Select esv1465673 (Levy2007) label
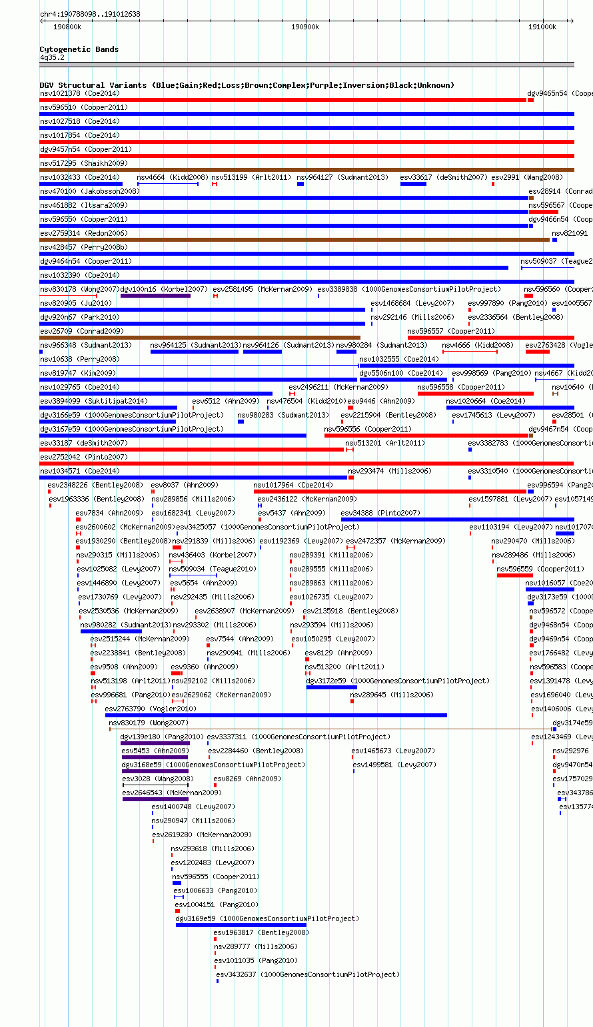This screenshot has height=1027, width=593. coord(394,751)
